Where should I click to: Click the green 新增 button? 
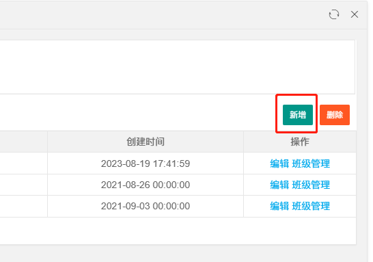pos(298,115)
